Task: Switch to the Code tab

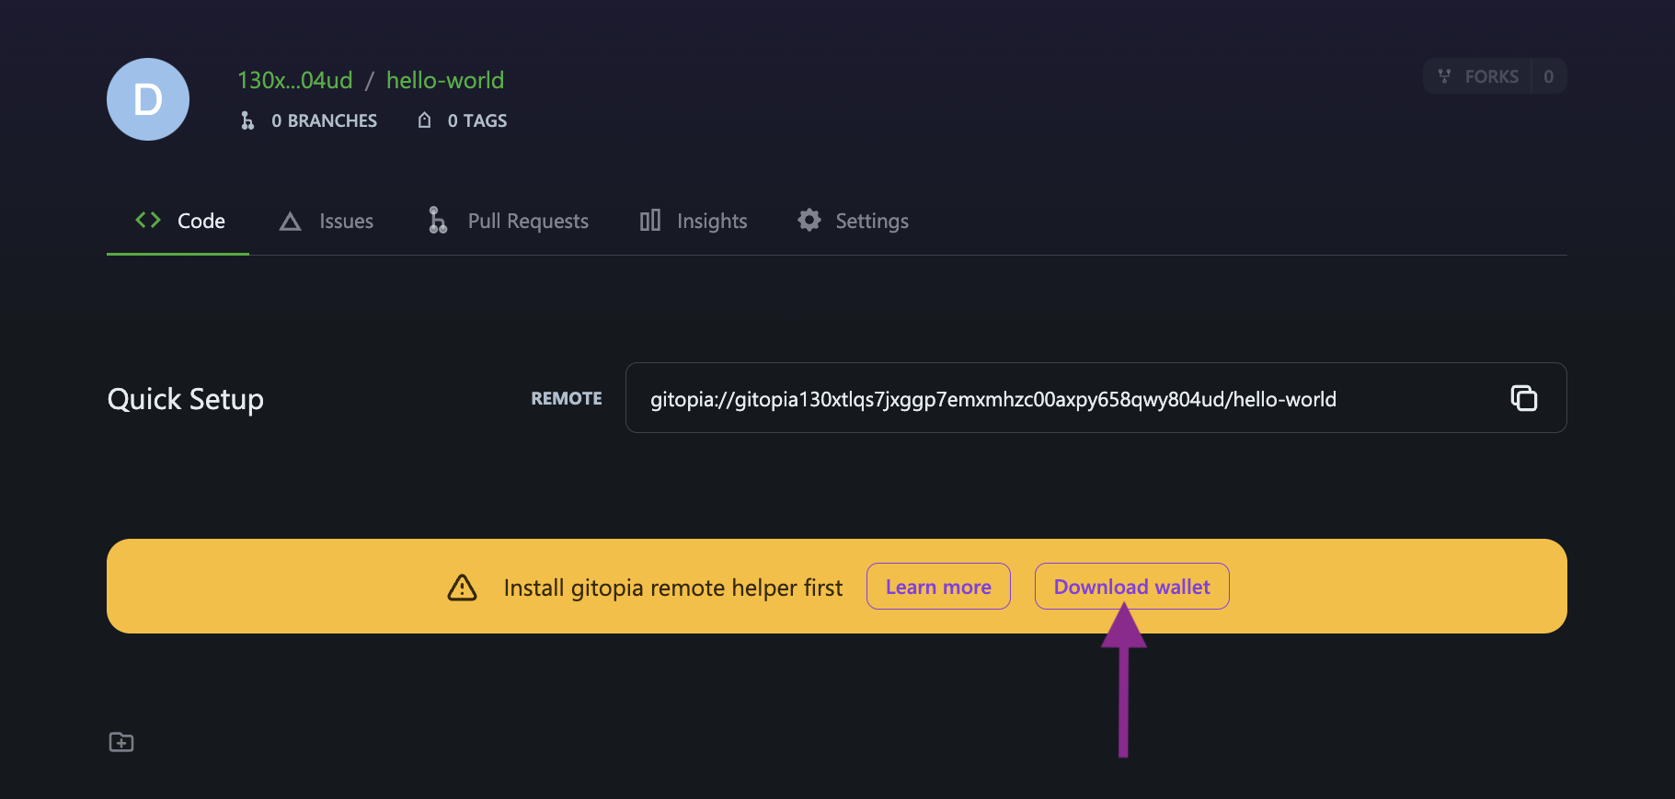Action: 178,221
